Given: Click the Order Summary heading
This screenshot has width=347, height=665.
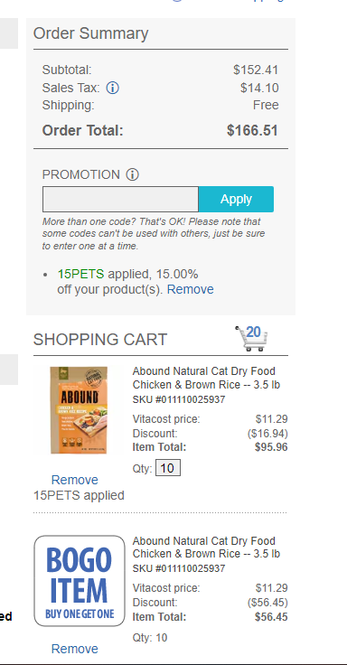Looking at the screenshot, I should [x=90, y=33].
